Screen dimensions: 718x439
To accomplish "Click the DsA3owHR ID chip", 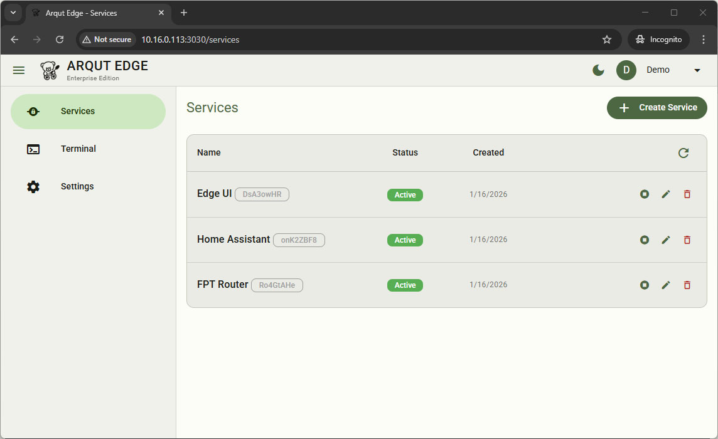I will (262, 194).
